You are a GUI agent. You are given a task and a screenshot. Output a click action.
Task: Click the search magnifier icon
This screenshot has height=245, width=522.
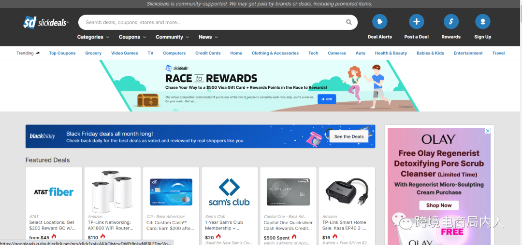(x=348, y=22)
